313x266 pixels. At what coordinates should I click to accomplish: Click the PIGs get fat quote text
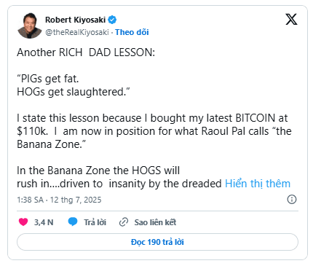(48, 79)
